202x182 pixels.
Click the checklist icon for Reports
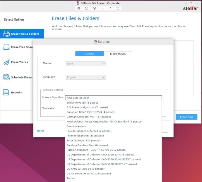pyautogui.click(x=6, y=92)
